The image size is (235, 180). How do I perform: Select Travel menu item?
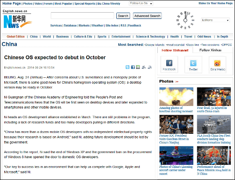pos(188,37)
